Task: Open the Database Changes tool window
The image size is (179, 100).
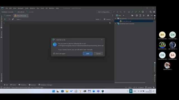Action: click(x=45, y=85)
